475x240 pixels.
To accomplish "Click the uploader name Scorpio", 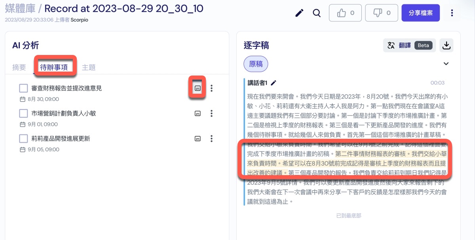I will [79, 20].
